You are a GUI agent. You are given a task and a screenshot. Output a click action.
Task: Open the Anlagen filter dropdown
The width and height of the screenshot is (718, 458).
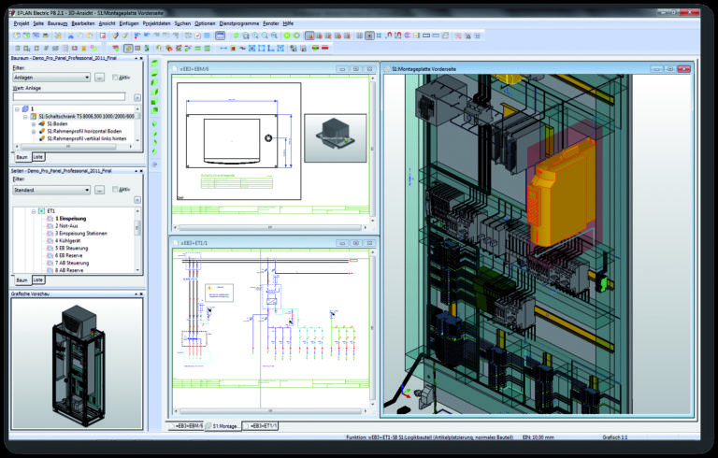[50, 78]
